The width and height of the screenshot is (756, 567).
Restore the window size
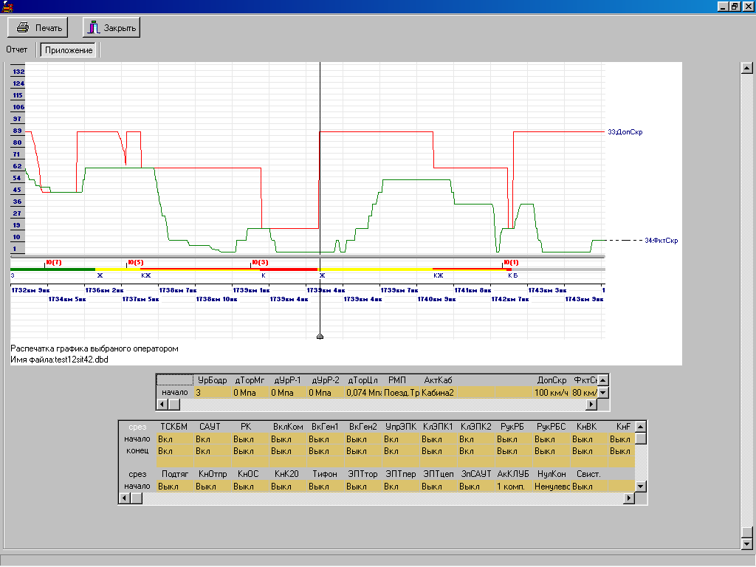[x=735, y=6]
